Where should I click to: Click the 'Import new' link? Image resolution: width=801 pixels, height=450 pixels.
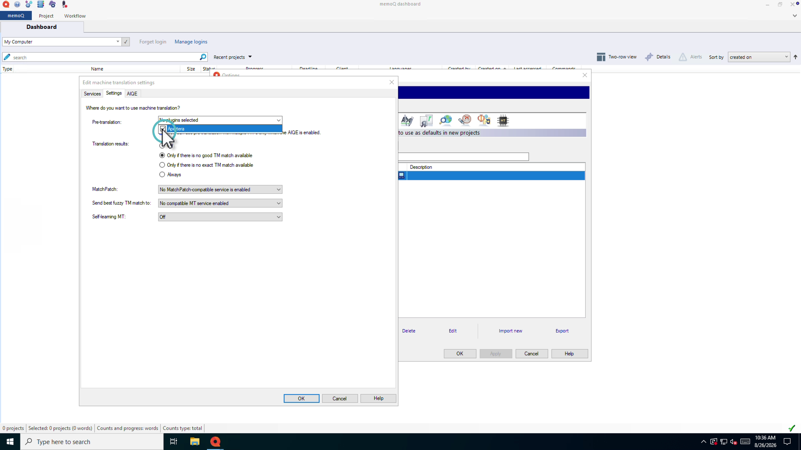[x=510, y=331]
